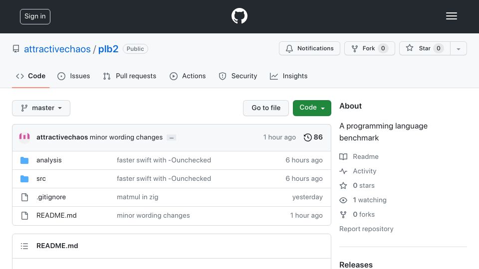The image size is (479, 269).
Task: Open the 'matmul in zig' commit
Action: (138, 197)
